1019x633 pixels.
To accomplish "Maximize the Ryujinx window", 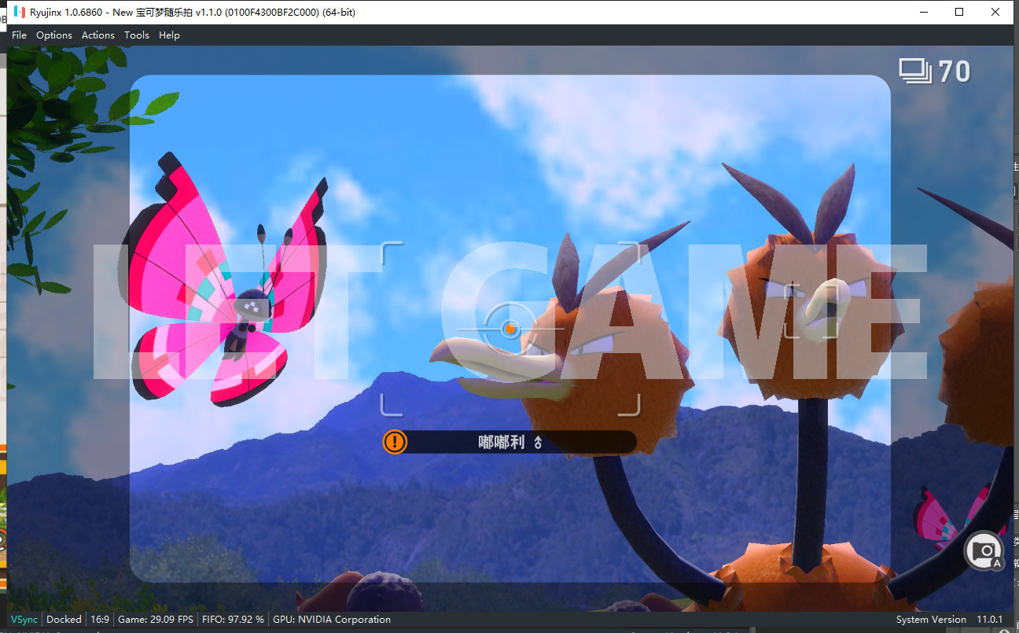I will [959, 12].
